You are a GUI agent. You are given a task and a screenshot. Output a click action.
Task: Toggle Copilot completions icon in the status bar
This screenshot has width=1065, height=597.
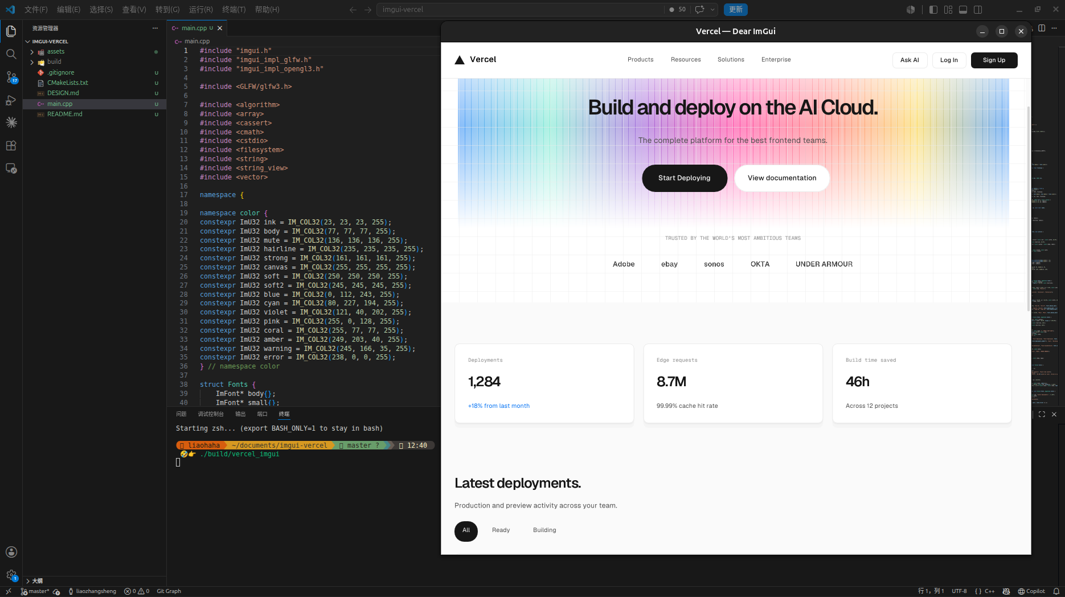coord(1006,591)
